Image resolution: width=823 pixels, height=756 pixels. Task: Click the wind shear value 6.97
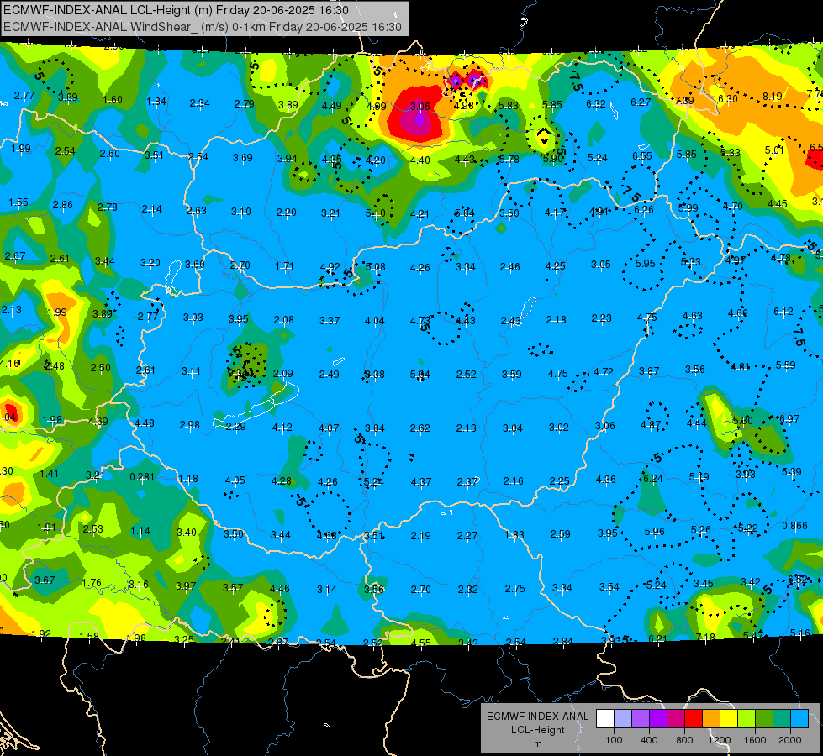coord(789,418)
